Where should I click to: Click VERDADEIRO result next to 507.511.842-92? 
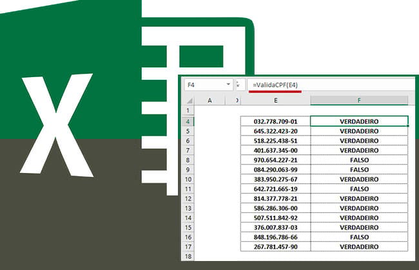pos(359,218)
